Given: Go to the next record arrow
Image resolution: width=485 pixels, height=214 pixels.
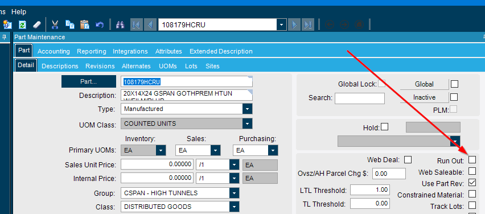Looking at the screenshot, I should coord(294,24).
